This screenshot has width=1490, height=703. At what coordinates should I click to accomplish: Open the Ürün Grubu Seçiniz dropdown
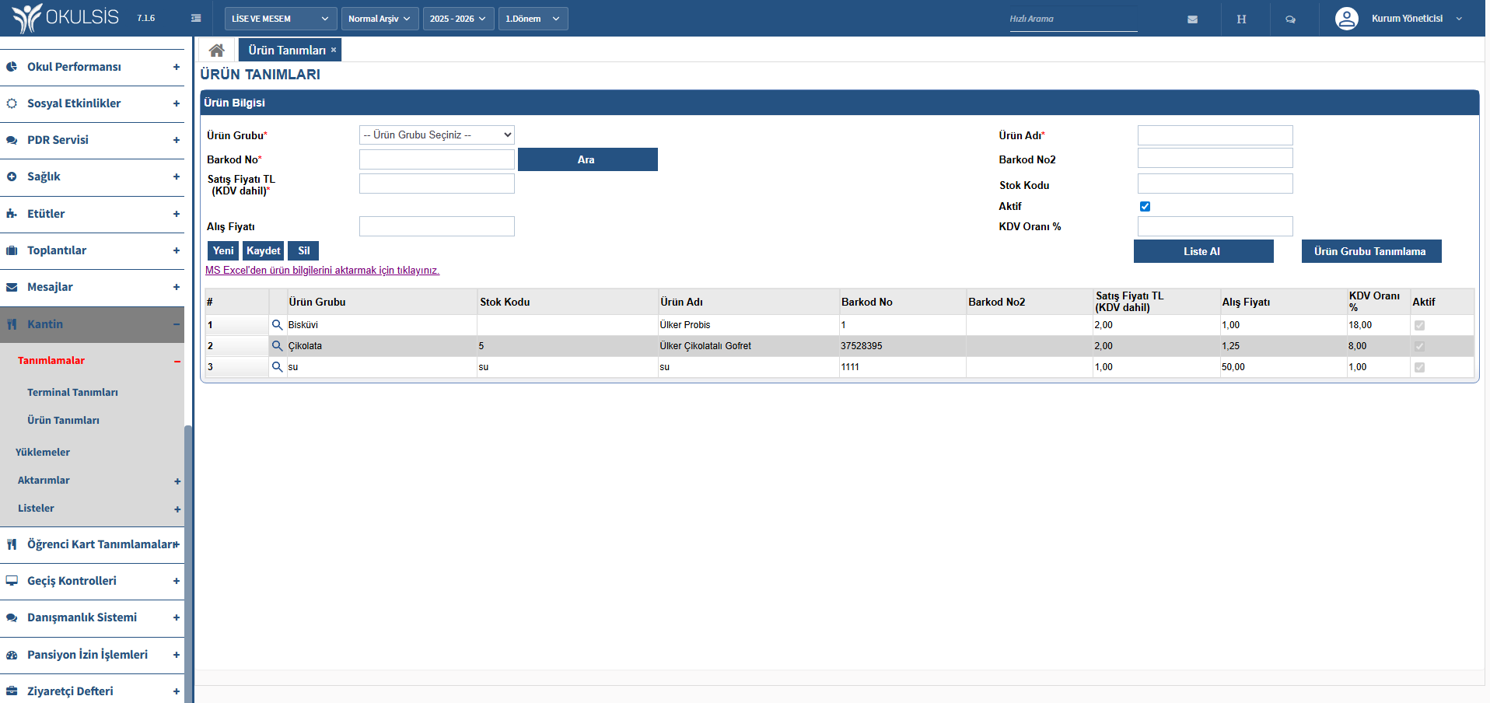pos(437,135)
